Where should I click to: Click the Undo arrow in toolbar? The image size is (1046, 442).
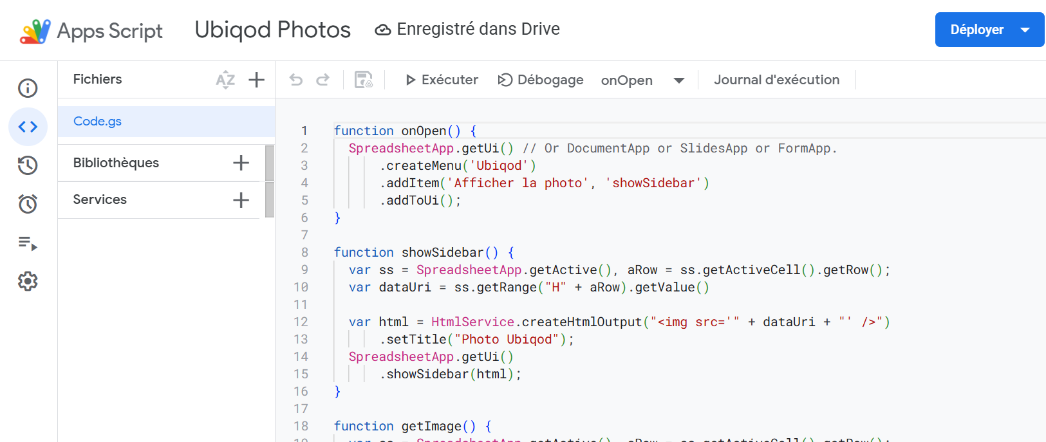pyautogui.click(x=296, y=80)
